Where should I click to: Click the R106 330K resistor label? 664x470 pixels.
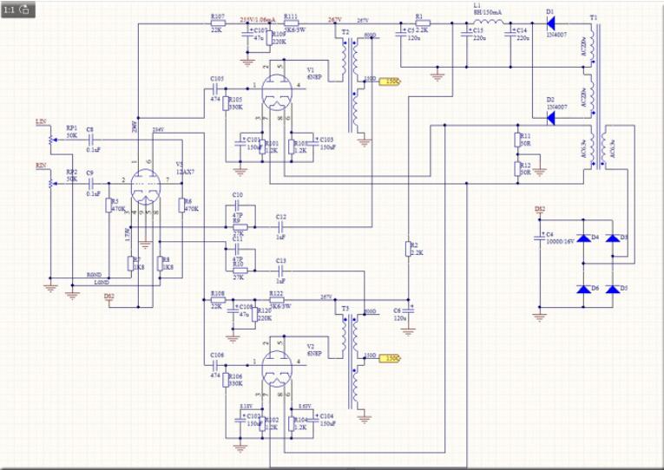pos(235,376)
